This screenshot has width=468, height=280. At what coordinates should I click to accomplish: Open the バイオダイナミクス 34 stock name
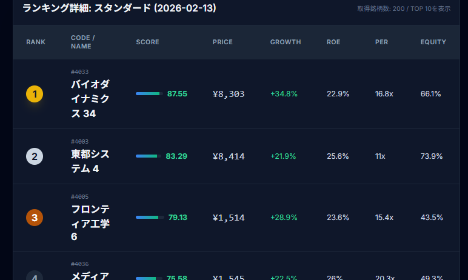coord(90,99)
